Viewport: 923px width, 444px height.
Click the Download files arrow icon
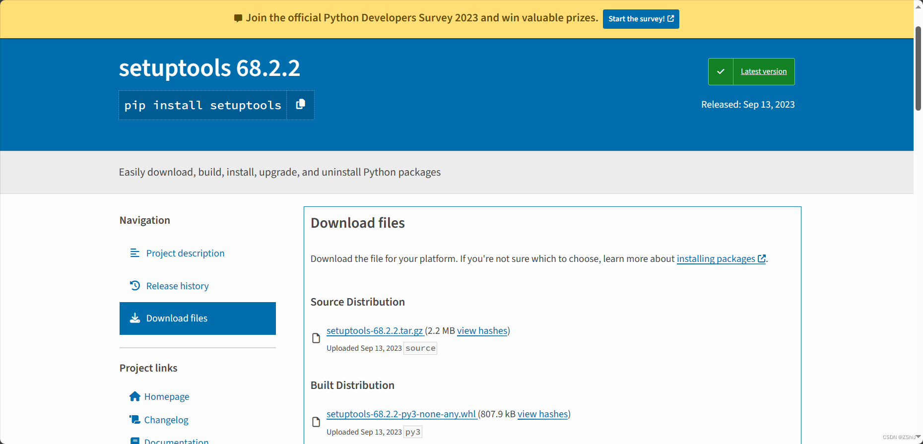134,318
